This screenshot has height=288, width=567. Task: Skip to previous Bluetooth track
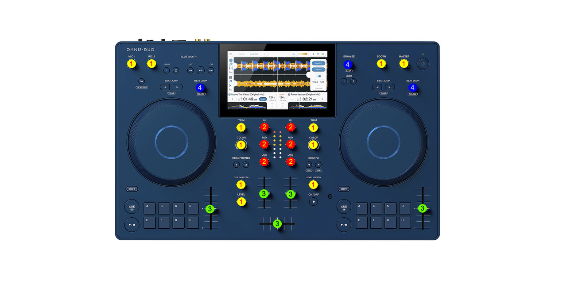(x=190, y=70)
